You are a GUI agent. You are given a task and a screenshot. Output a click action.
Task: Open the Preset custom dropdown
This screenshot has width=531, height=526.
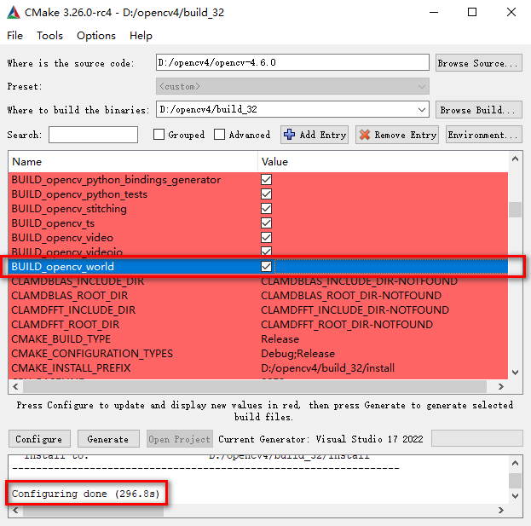(x=292, y=86)
